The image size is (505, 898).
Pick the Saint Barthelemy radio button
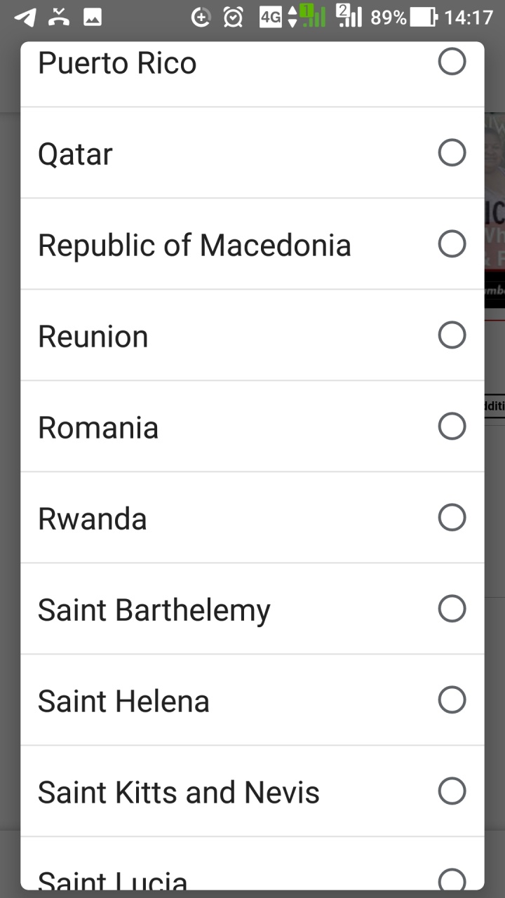point(452,608)
